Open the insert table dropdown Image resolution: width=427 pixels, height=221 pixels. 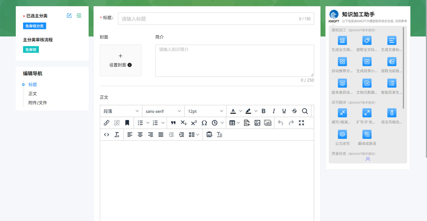tap(234, 123)
